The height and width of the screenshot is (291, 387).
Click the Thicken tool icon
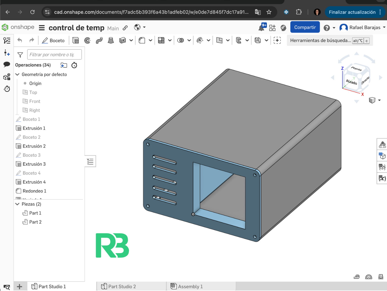tap(123, 40)
